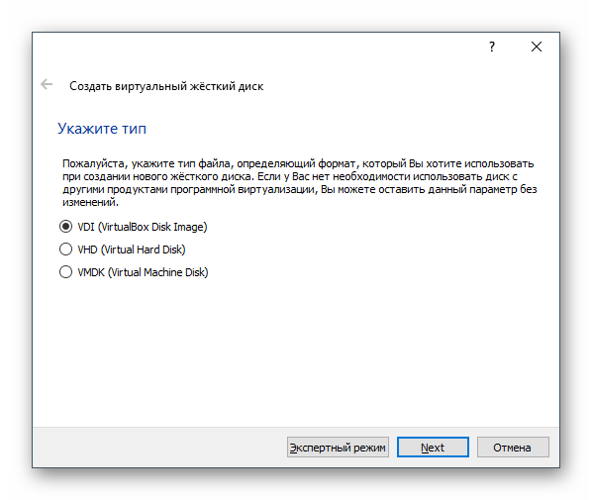Open the help question mark icon

492,47
